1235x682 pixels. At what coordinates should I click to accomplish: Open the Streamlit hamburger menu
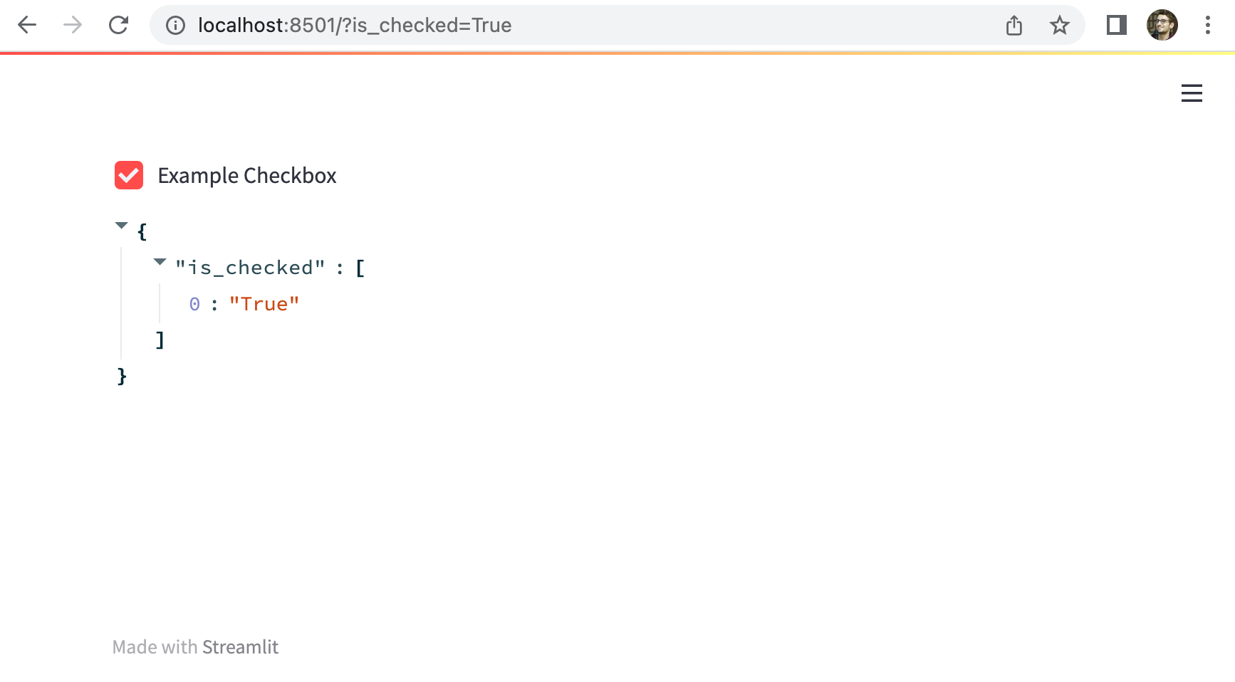[x=1192, y=93]
